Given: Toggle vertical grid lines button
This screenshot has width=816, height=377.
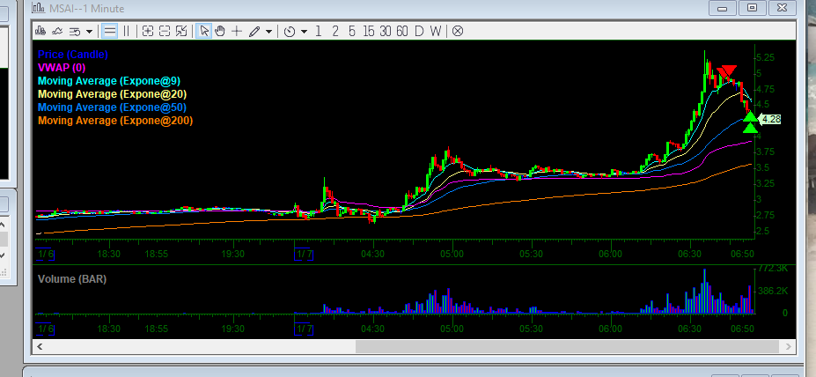Looking at the screenshot, I should point(127,31).
